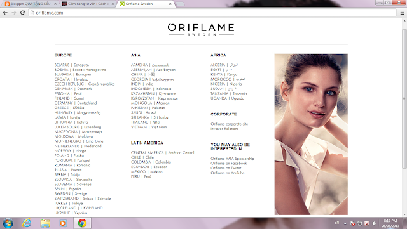Open Windows Explorer folder in taskbar
Image resolution: width=407 pixels, height=229 pixels.
45,223
